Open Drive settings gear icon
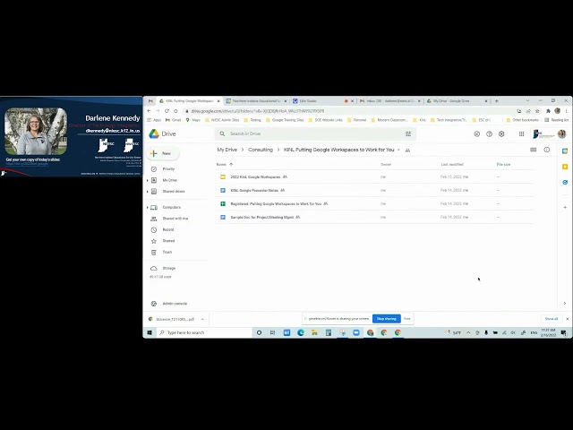Image resolution: width=573 pixels, height=430 pixels. (x=501, y=133)
